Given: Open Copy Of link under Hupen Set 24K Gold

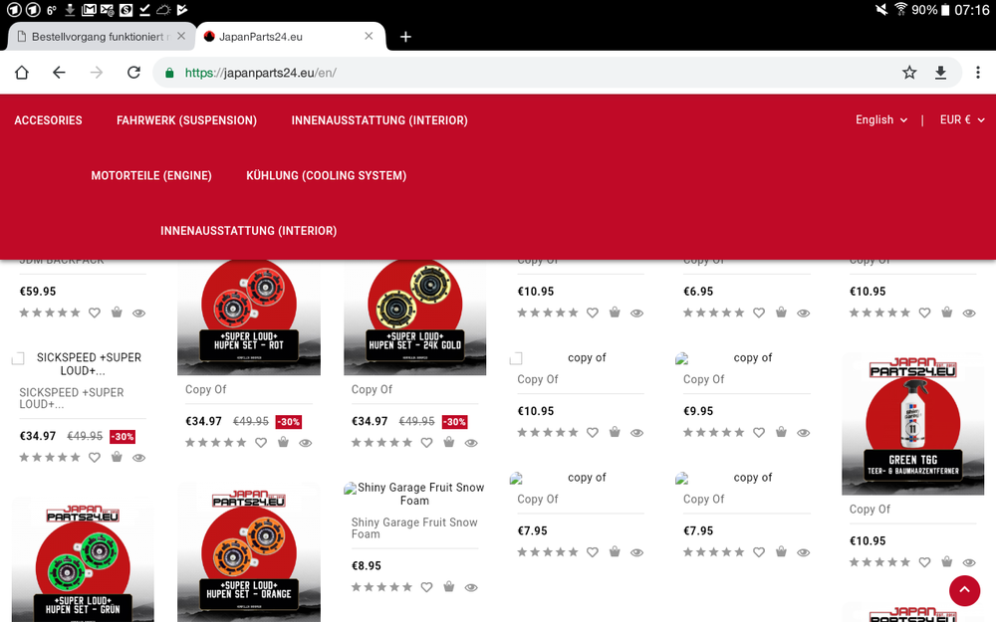Looking at the screenshot, I should 372,390.
